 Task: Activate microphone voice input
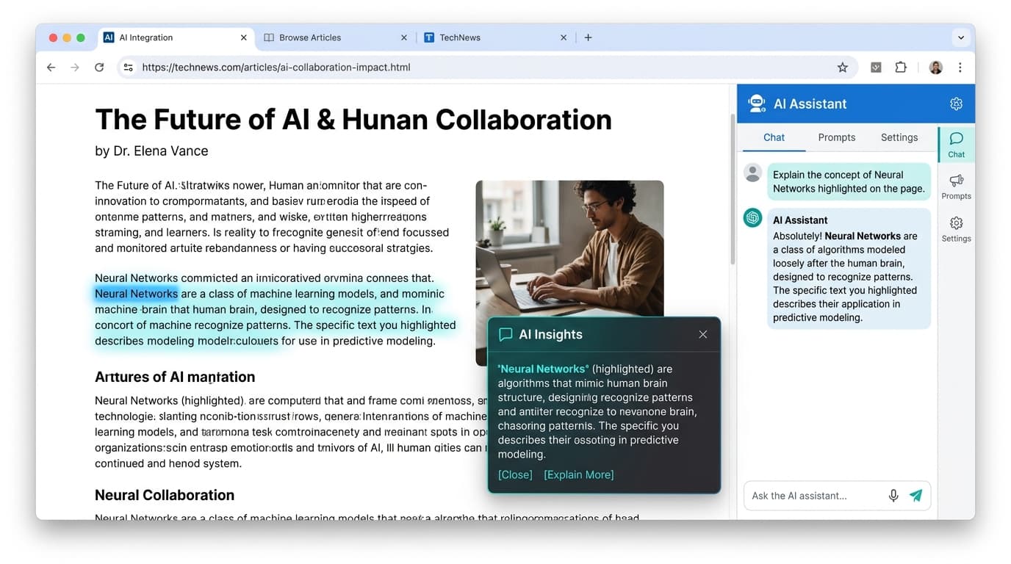(x=893, y=496)
